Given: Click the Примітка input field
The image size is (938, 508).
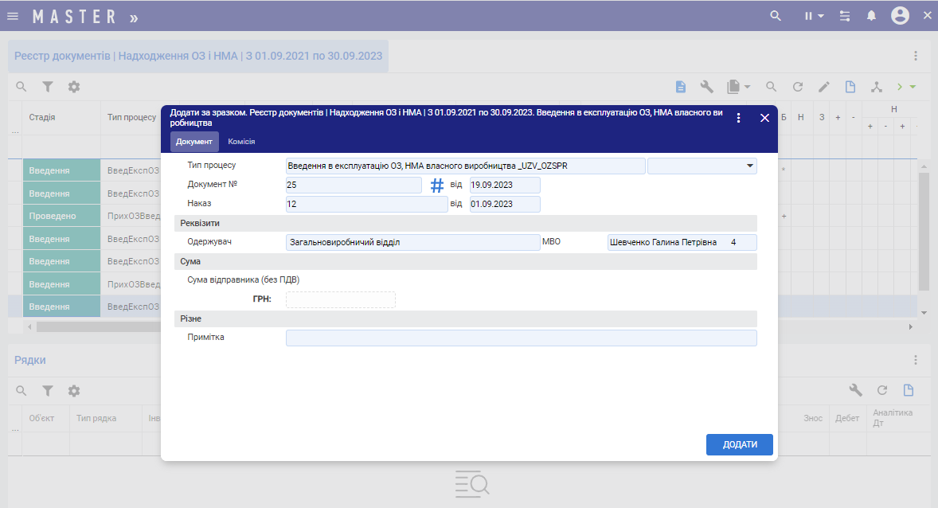Looking at the screenshot, I should (521, 338).
